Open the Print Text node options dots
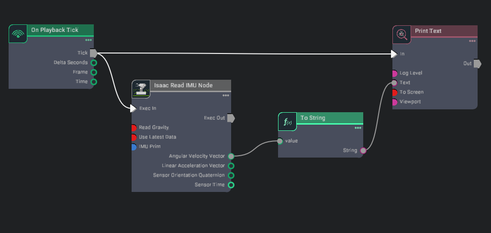Viewport: 491px width, 233px height. [x=472, y=41]
